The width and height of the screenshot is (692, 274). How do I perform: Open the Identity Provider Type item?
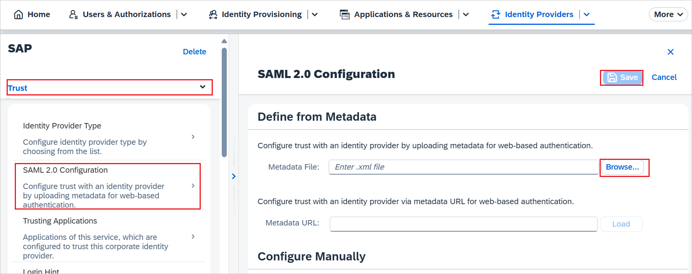click(x=109, y=138)
